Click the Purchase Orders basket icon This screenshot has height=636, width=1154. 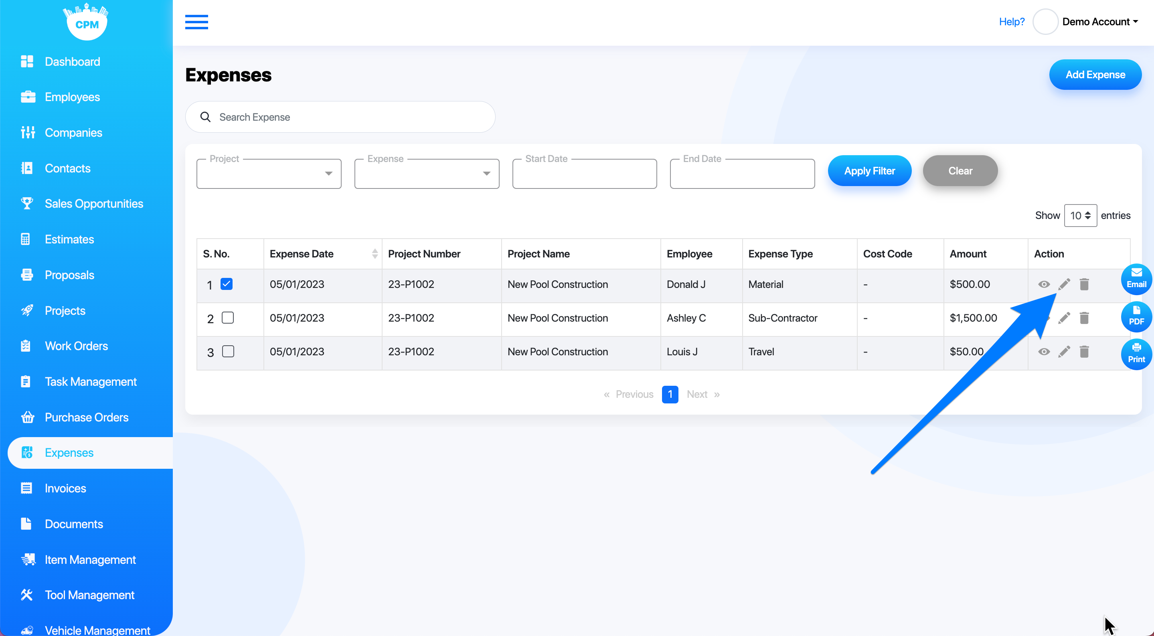28,417
